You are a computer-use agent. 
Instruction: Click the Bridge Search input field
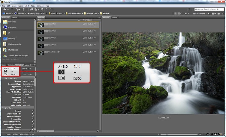pos(209,10)
